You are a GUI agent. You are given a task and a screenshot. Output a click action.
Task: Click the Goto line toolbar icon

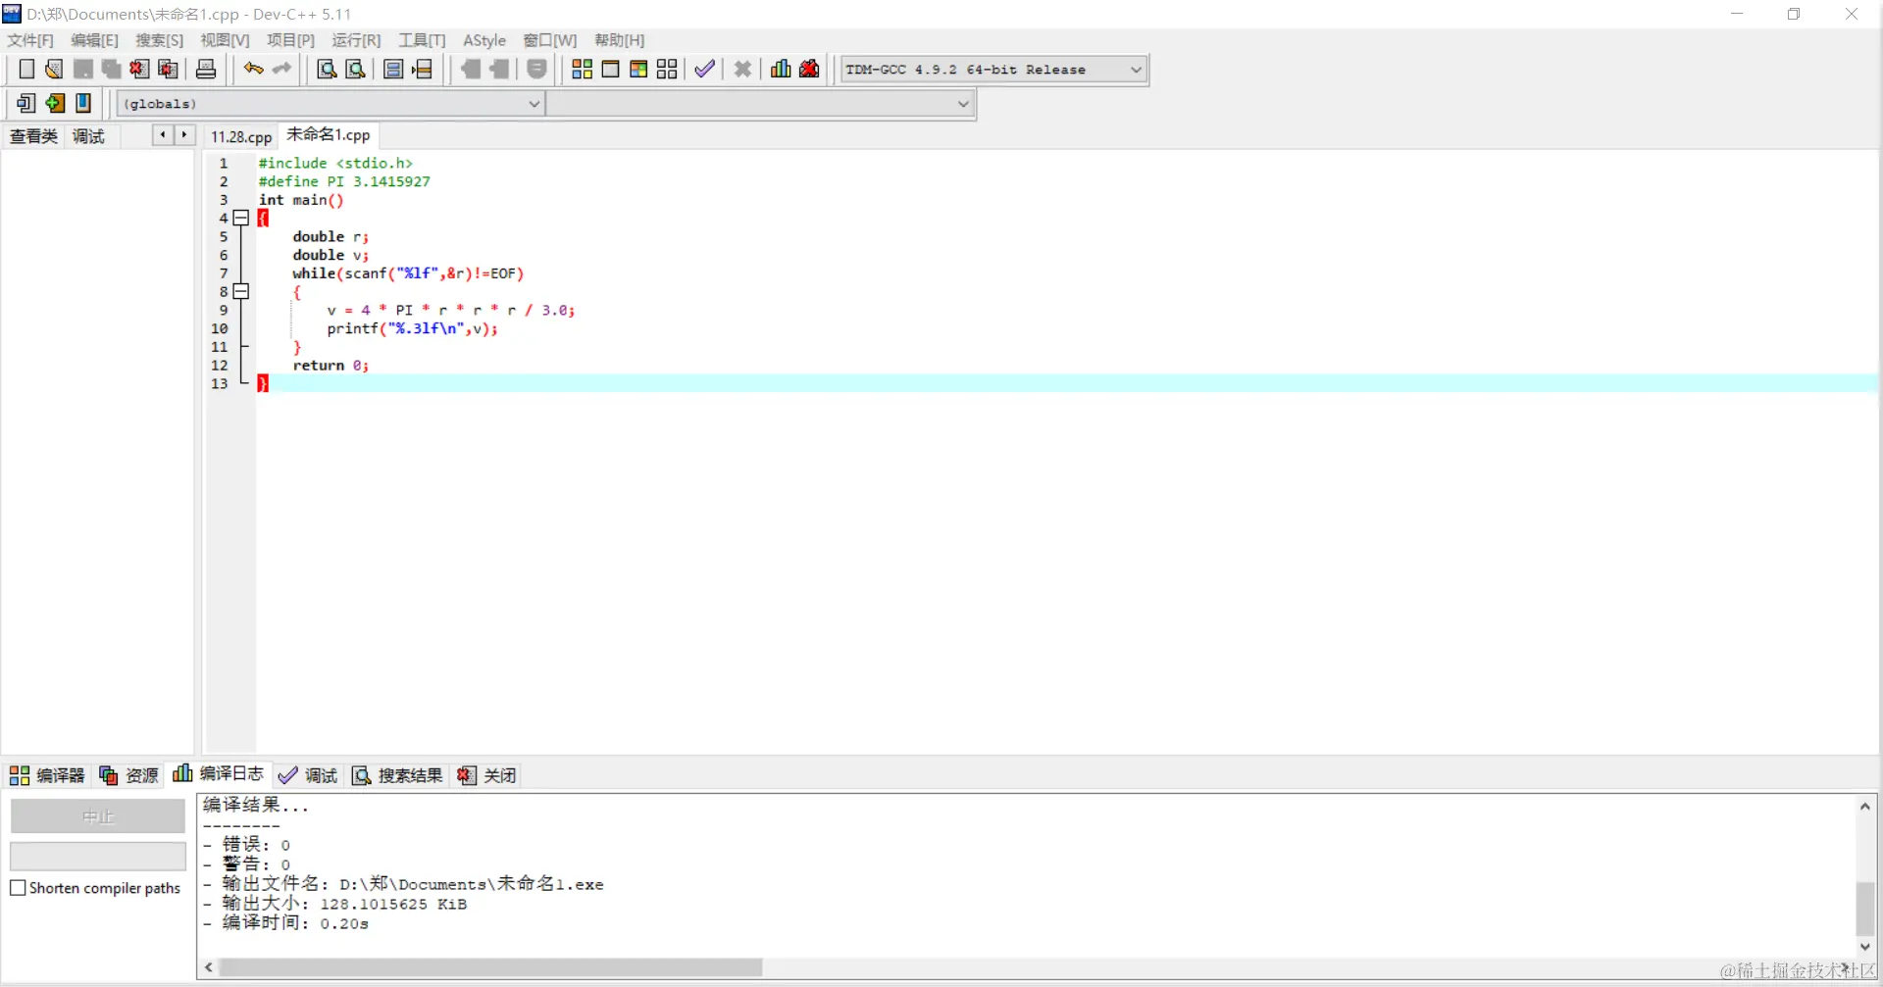[x=423, y=69]
